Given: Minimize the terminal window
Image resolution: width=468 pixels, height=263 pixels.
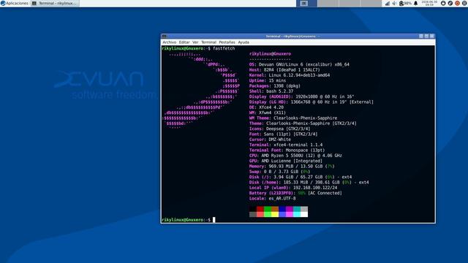Looking at the screenshot, I should click(x=421, y=36).
